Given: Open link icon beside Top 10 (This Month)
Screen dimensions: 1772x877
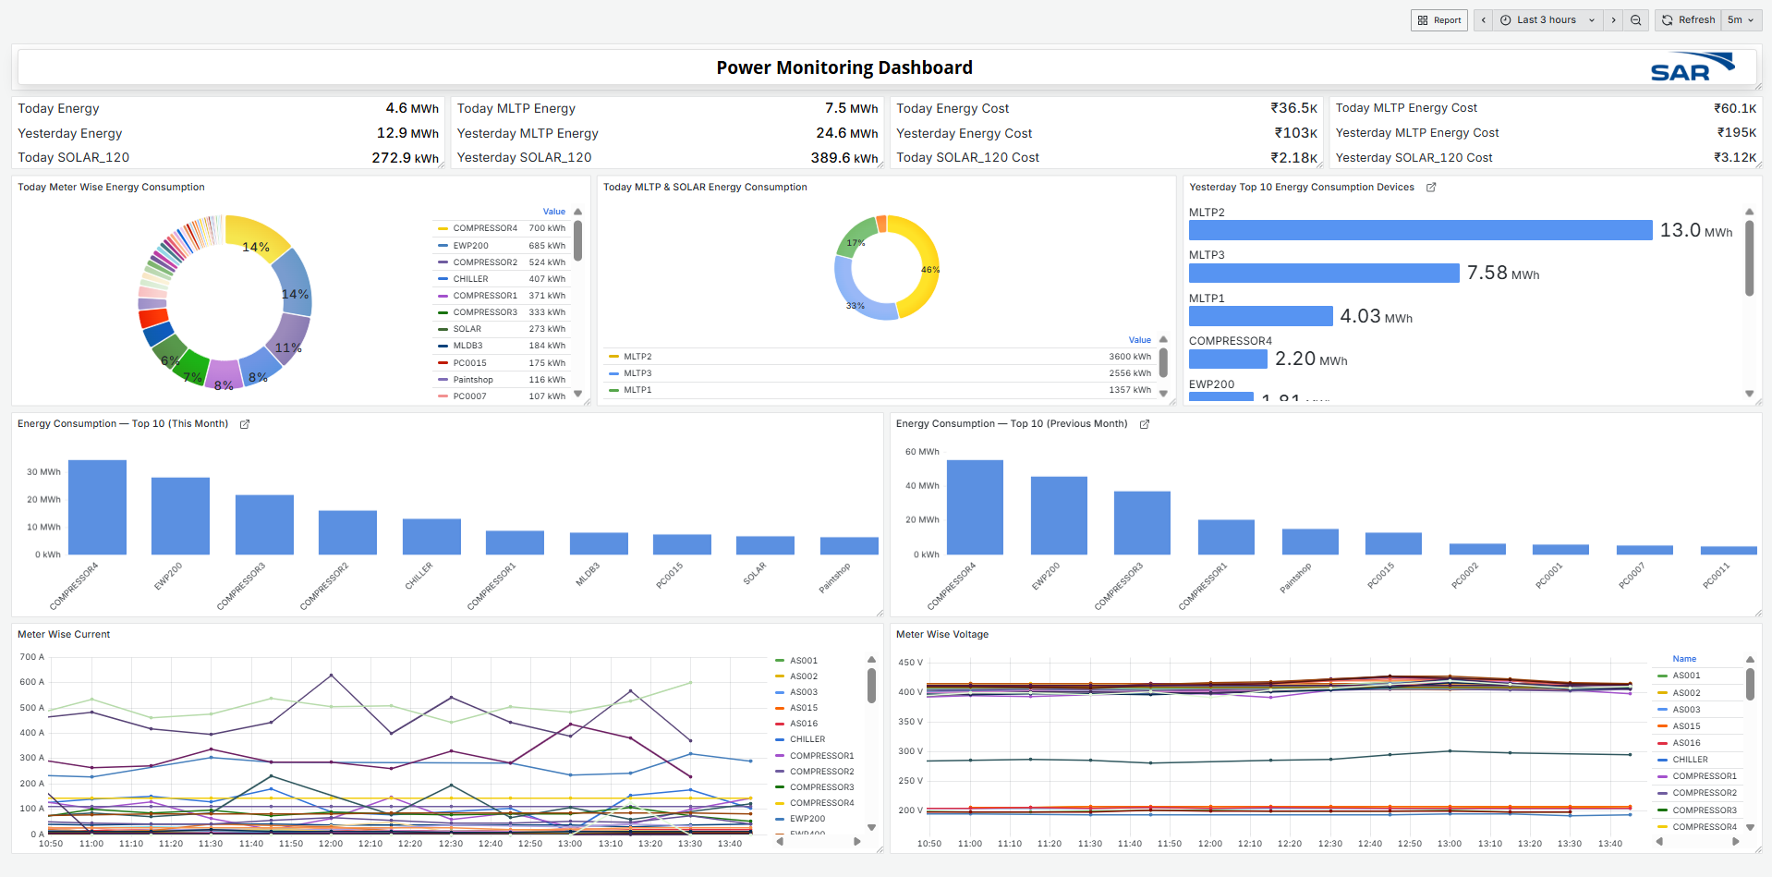Looking at the screenshot, I should (245, 424).
